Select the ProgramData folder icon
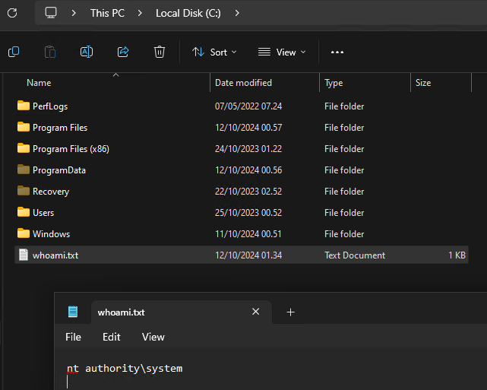Viewport: 487px width, 390px height. tap(24, 170)
